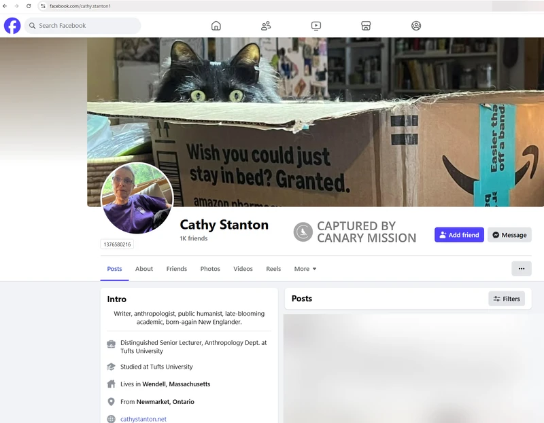
Task: Click the bio text starting 'Writer, anthropologist'
Action: click(x=189, y=318)
